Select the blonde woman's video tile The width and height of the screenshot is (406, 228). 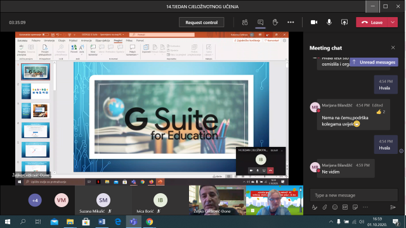[275, 200]
